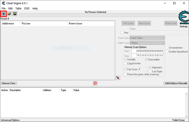
Task: Select the Last Digits radio button
Action: 150,71
